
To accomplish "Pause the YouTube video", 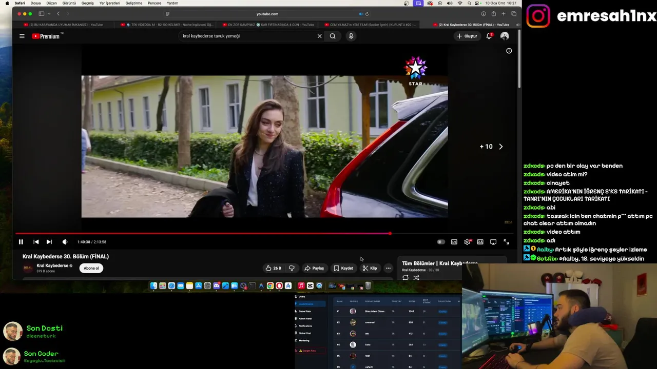I will [21, 242].
